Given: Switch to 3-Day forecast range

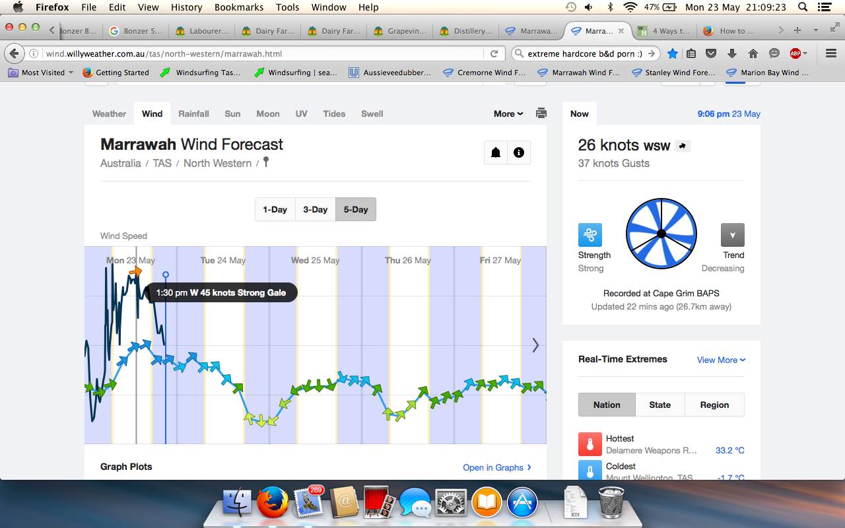Looking at the screenshot, I should 315,209.
